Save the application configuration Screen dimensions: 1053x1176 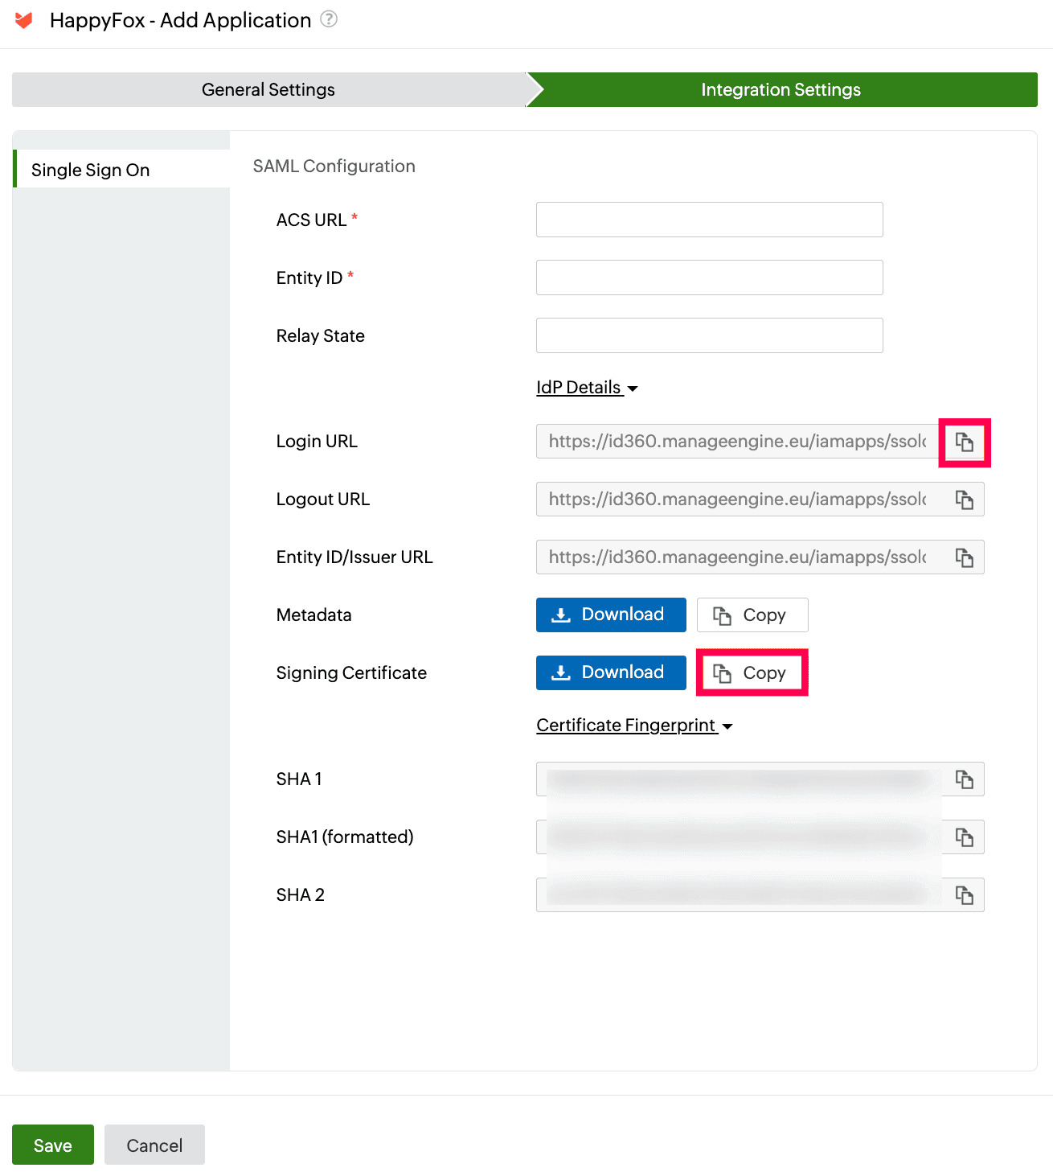coord(53,1145)
